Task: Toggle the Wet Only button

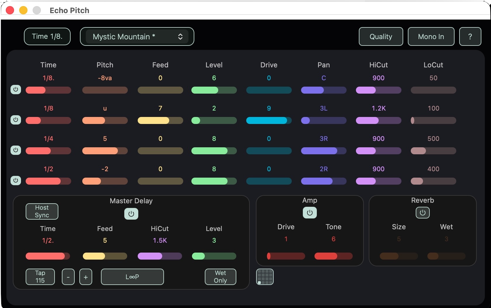Action: click(221, 277)
